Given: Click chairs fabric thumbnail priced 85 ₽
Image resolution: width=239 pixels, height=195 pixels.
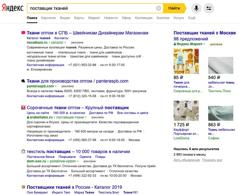Looking at the screenshot, I should point(186,61).
